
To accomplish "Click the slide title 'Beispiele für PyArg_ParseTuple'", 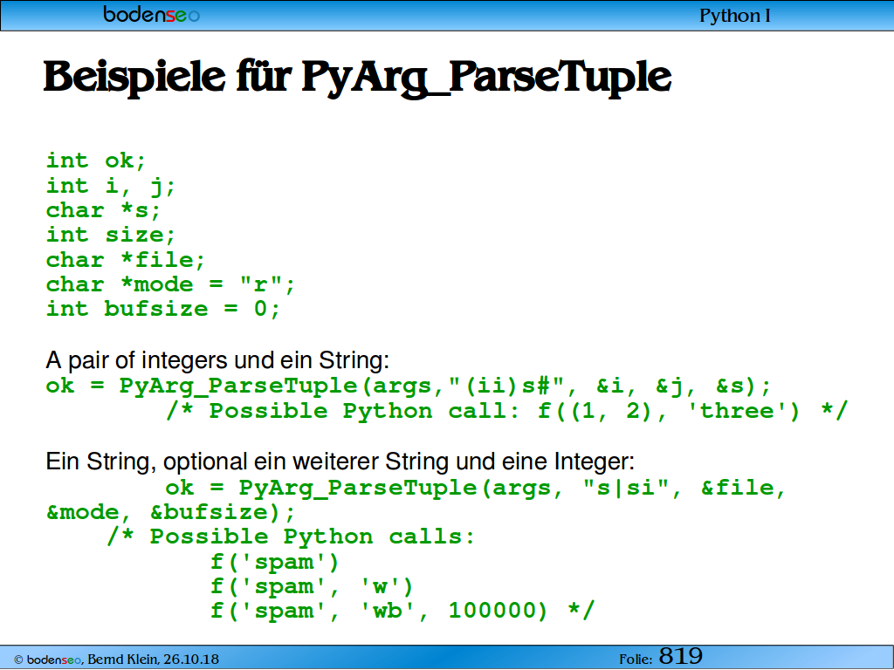I will pos(357,78).
